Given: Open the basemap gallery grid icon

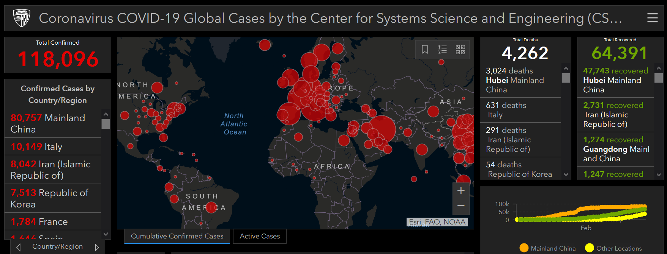Looking at the screenshot, I should pos(460,49).
